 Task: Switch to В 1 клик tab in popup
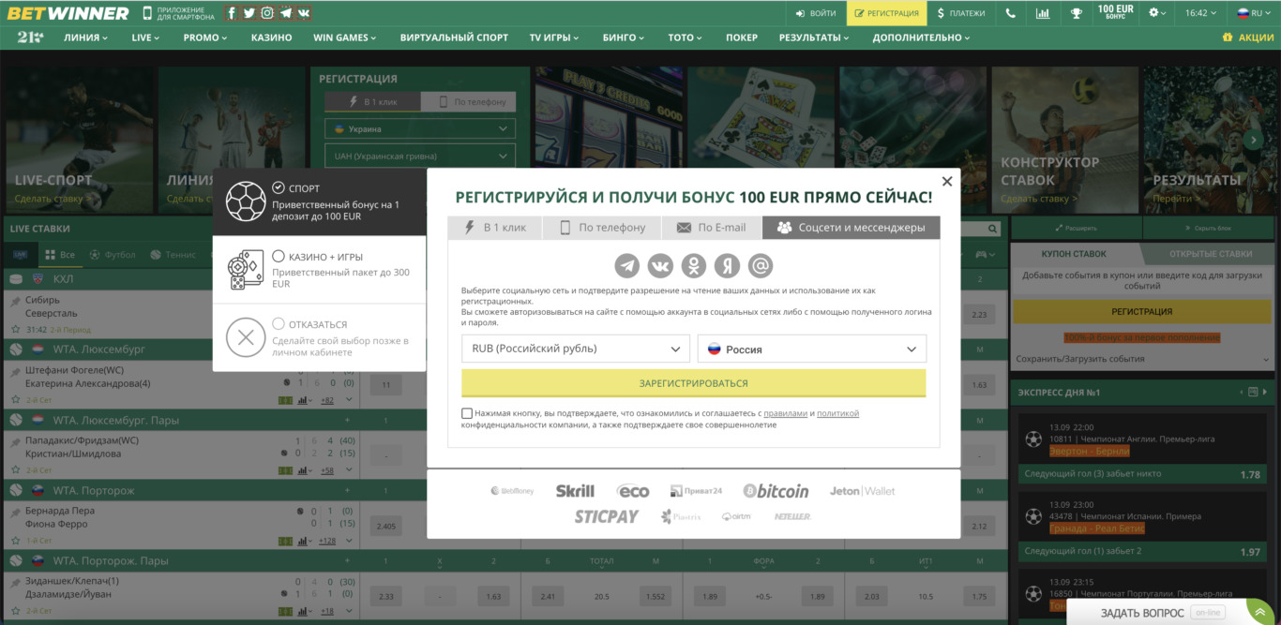pos(494,227)
